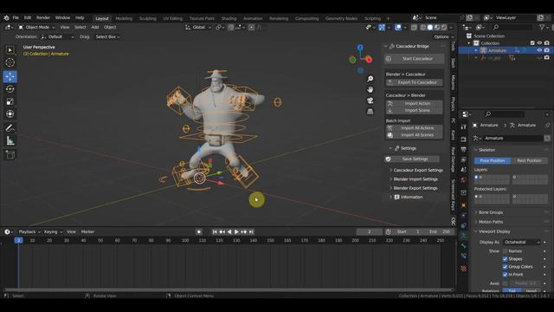The image size is (554, 312).
Task: Toggle X-ray mode icon
Action: coord(414,27)
